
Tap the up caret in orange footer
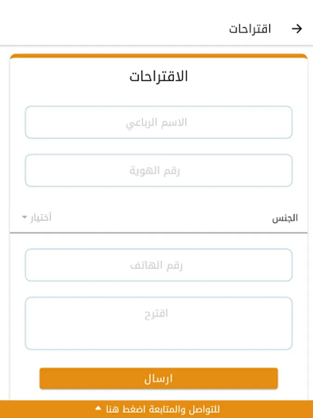(98, 408)
